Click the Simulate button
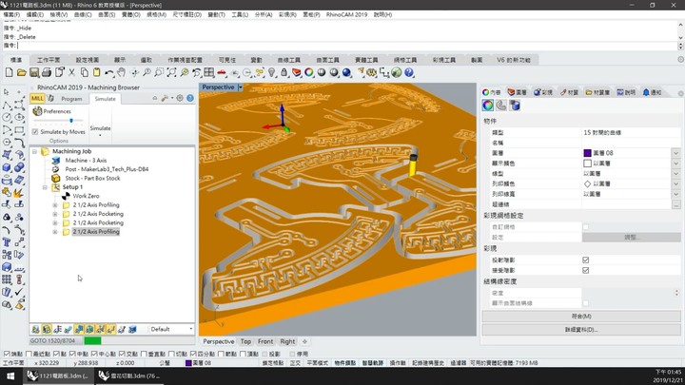 [100, 127]
